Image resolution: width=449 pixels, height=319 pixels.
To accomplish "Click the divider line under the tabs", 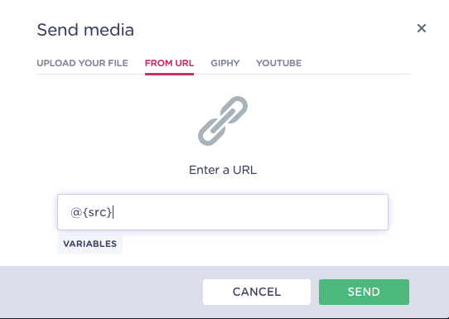I will point(302,75).
